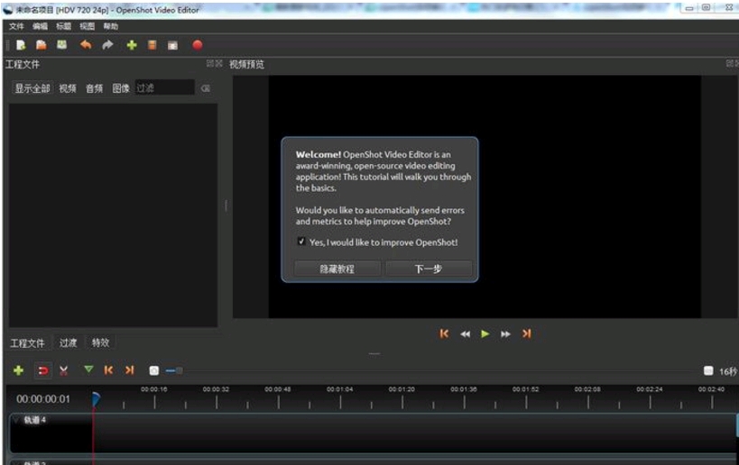Screen dimensions: 739x465
Task: Filter files by 视频
Action: tap(68, 88)
